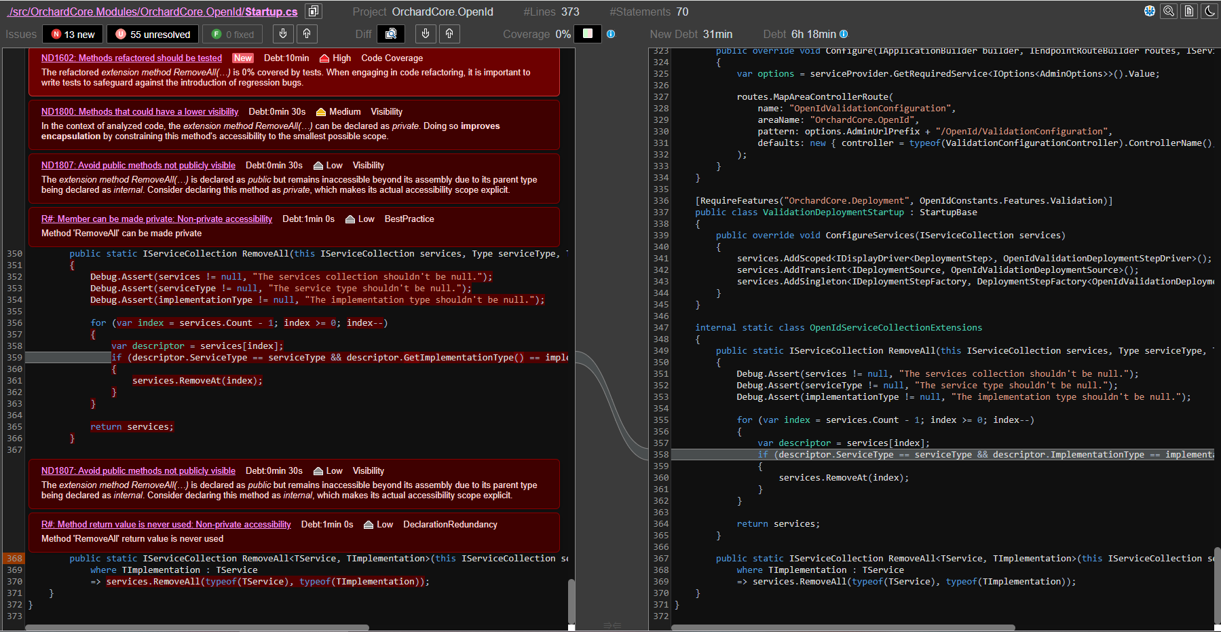Toggle the 0 fixed issues filter
This screenshot has width=1221, height=632.
click(x=233, y=34)
